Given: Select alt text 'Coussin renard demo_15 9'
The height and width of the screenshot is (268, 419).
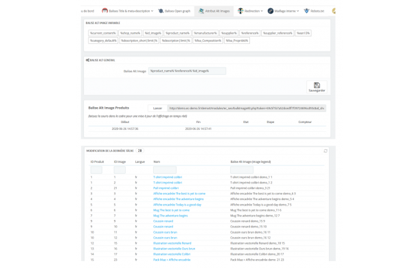Looking at the screenshot, I should pyautogui.click(x=248, y=221).
